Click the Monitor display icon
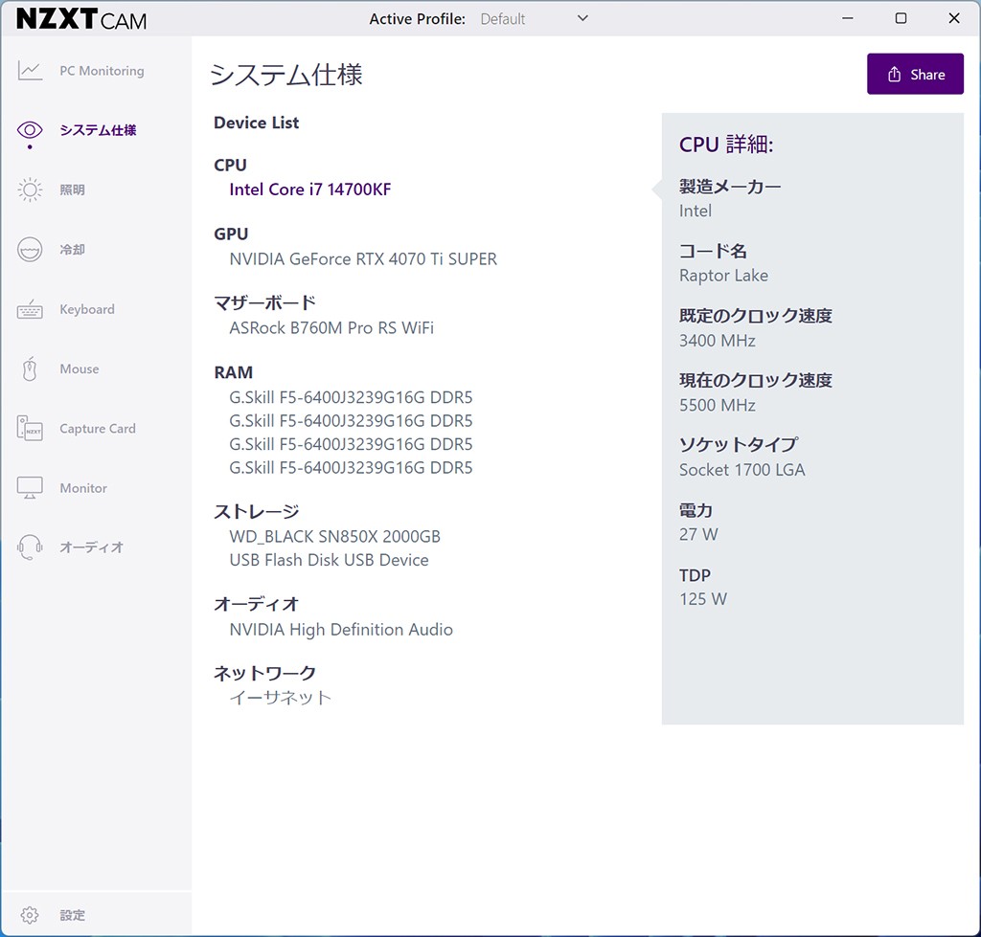The height and width of the screenshot is (937, 981). [x=30, y=487]
